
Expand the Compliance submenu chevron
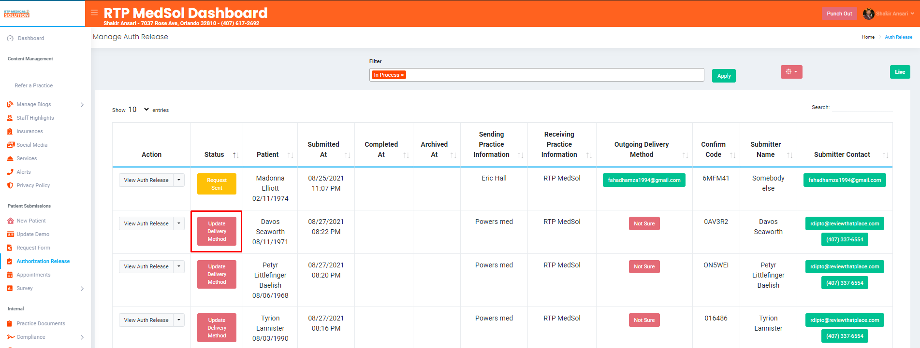82,337
